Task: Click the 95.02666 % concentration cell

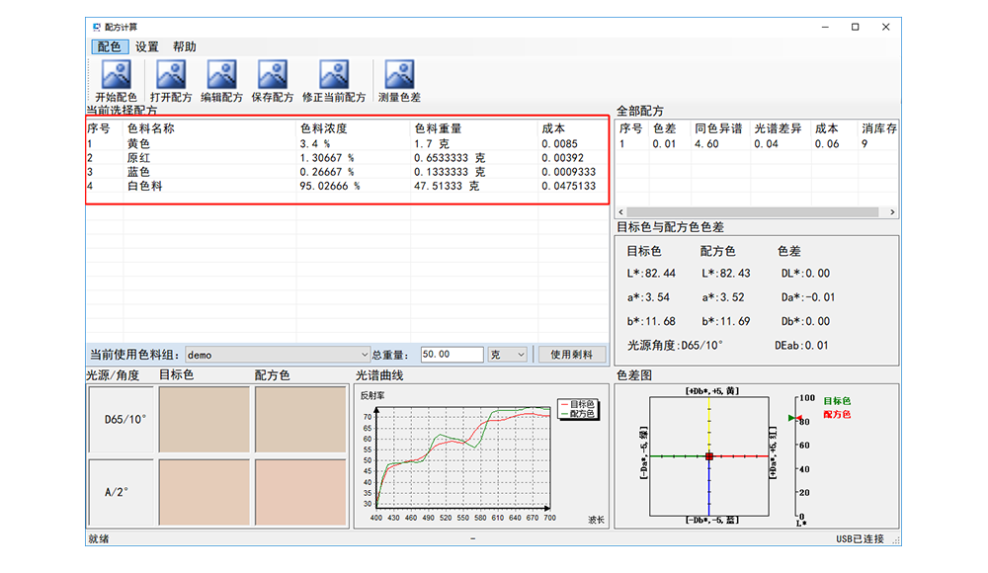Action: [330, 186]
